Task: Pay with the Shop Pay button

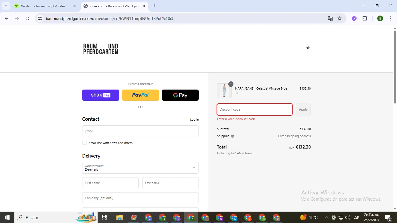Action: (101, 95)
